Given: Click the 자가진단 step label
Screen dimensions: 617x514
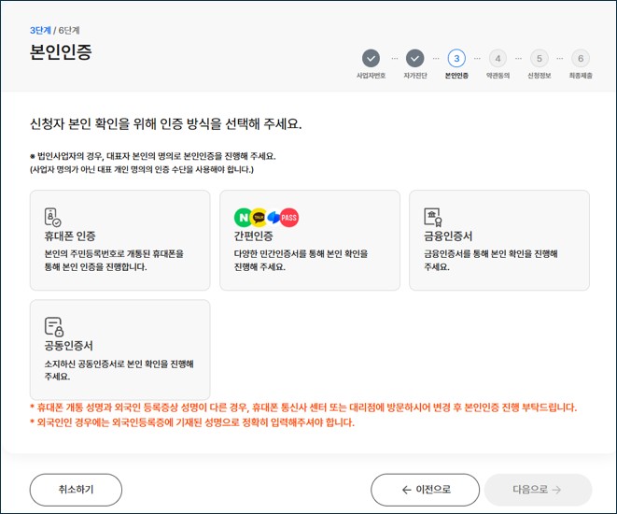Looking at the screenshot, I should pyautogui.click(x=415, y=76).
